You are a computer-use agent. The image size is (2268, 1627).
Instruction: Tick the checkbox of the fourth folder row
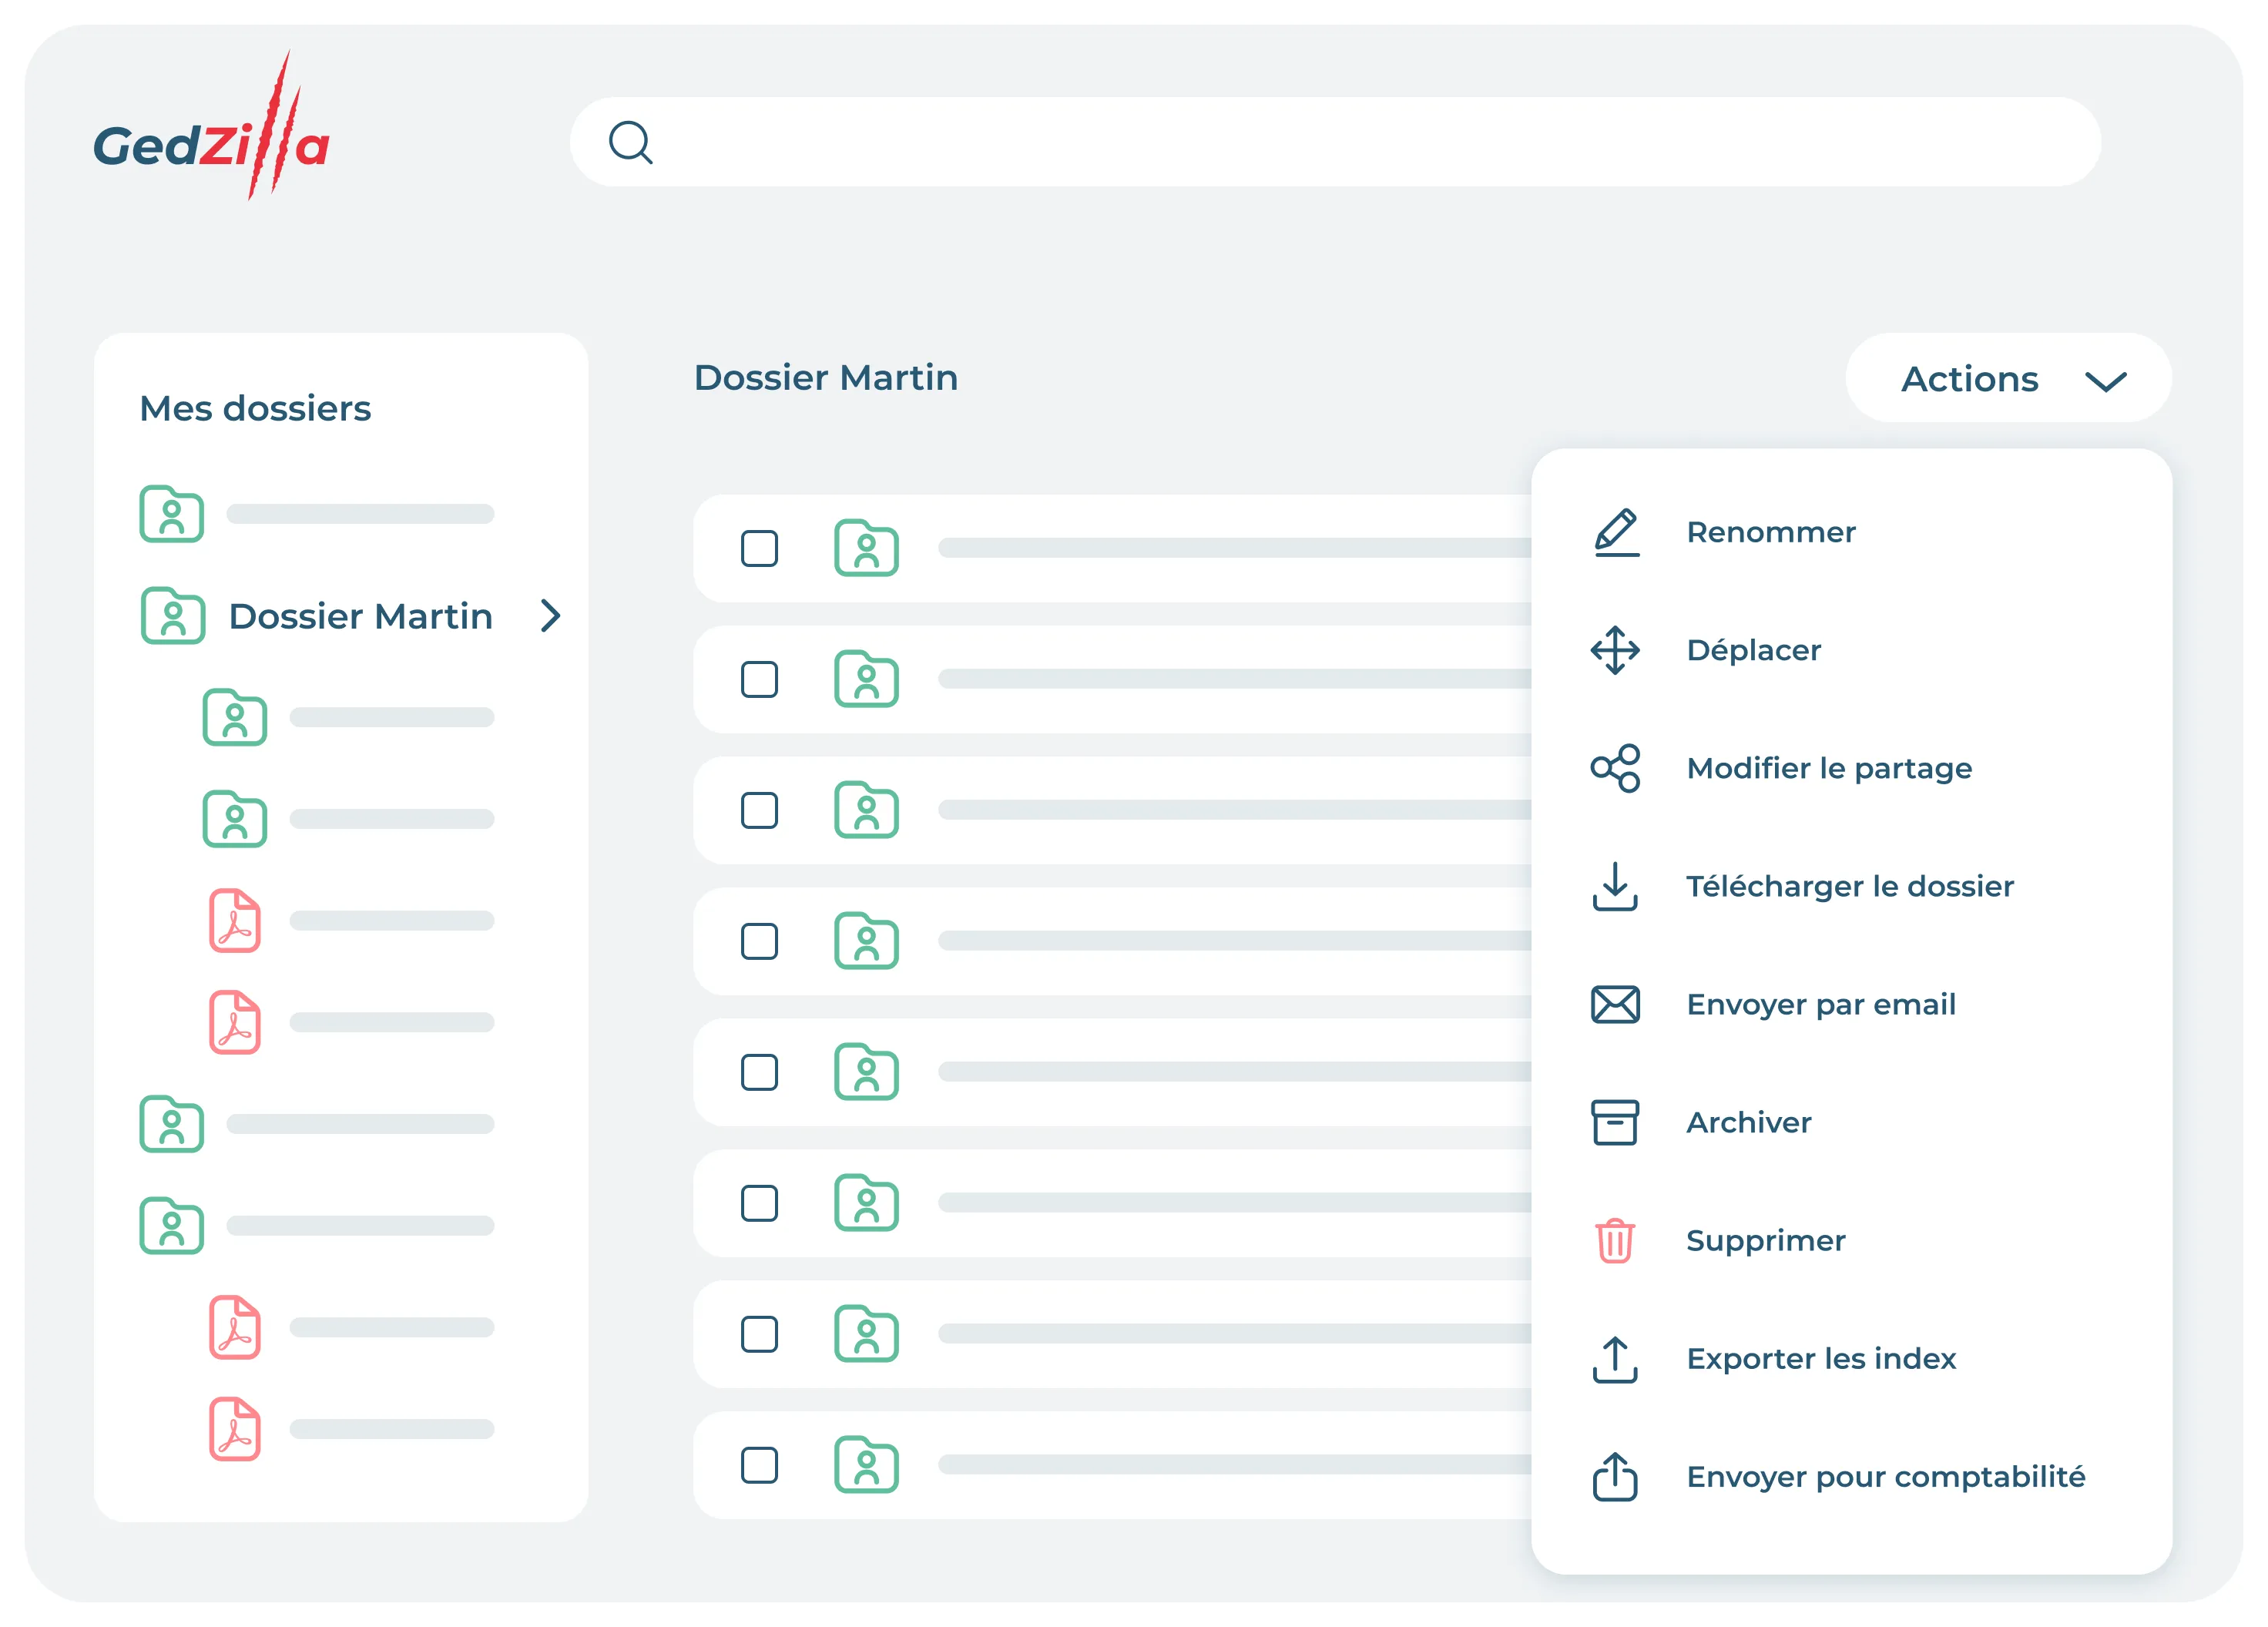click(759, 941)
